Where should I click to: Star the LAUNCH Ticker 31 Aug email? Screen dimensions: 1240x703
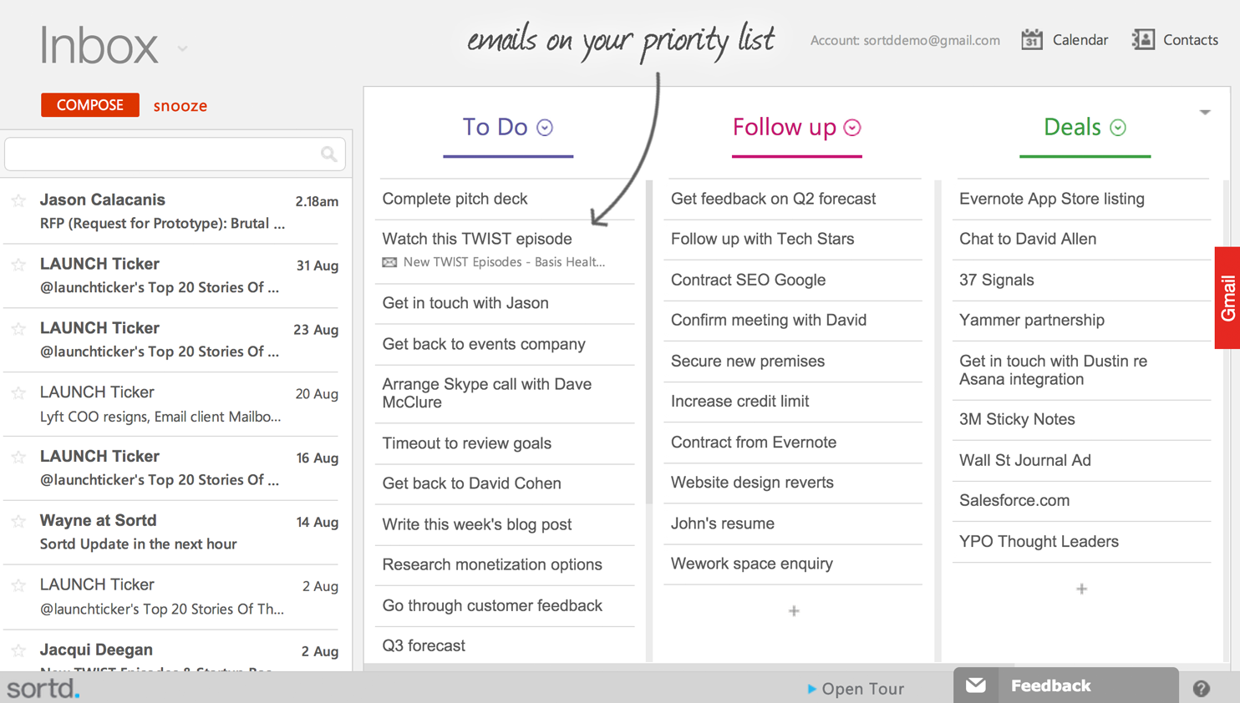[18, 265]
